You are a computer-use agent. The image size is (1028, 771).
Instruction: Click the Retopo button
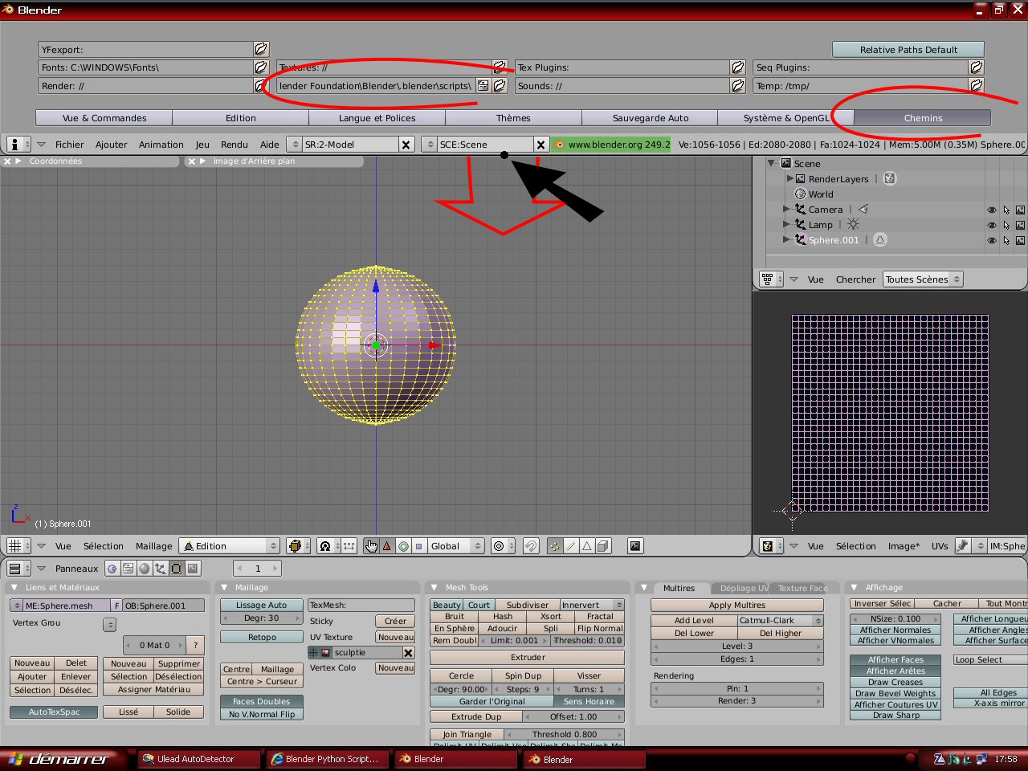261,638
